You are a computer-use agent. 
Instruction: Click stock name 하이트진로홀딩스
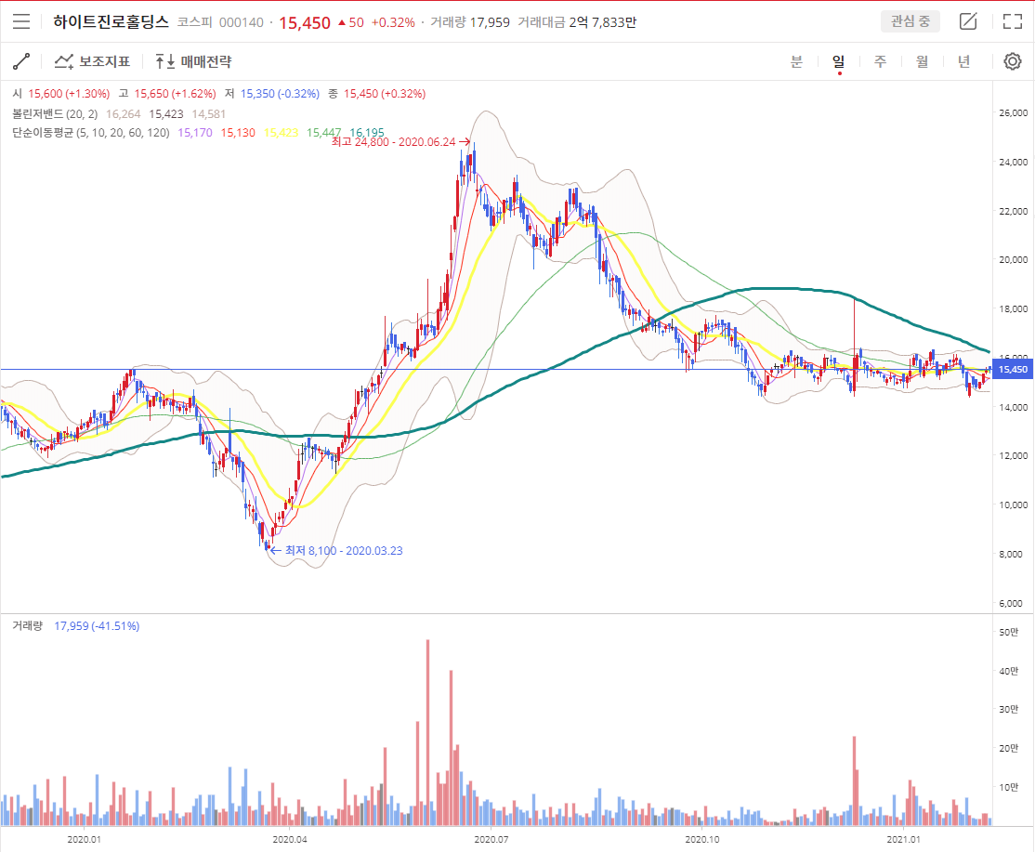(x=111, y=21)
